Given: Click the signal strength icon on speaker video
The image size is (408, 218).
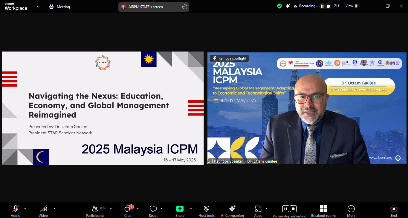Looking at the screenshot, I should [210, 161].
